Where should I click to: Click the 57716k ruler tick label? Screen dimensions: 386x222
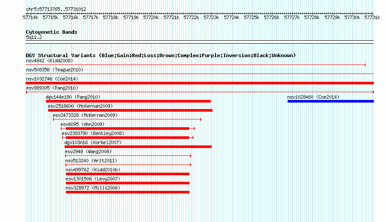pyautogui.click(x=71, y=17)
